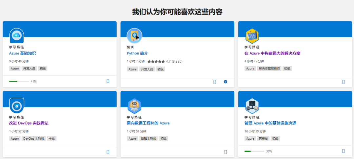Click the DevOps 工程师 tag
The width and height of the screenshot is (354, 159).
tap(34, 138)
